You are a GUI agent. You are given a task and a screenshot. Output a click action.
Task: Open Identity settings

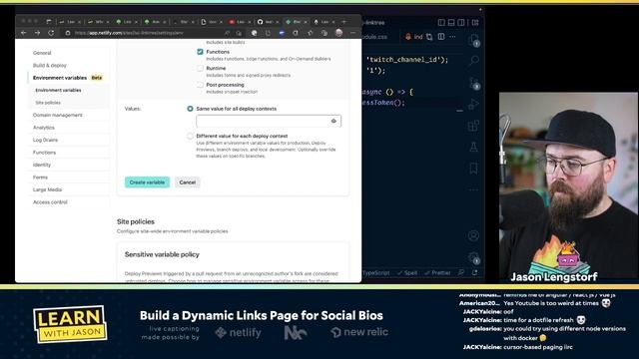click(42, 165)
